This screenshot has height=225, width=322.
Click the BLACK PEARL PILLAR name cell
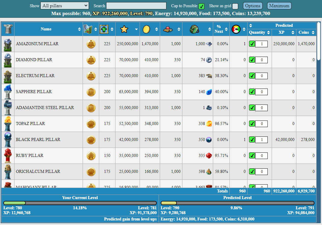[x=49, y=140]
